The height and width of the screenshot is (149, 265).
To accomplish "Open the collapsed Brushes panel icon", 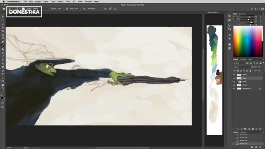I will (229, 25).
